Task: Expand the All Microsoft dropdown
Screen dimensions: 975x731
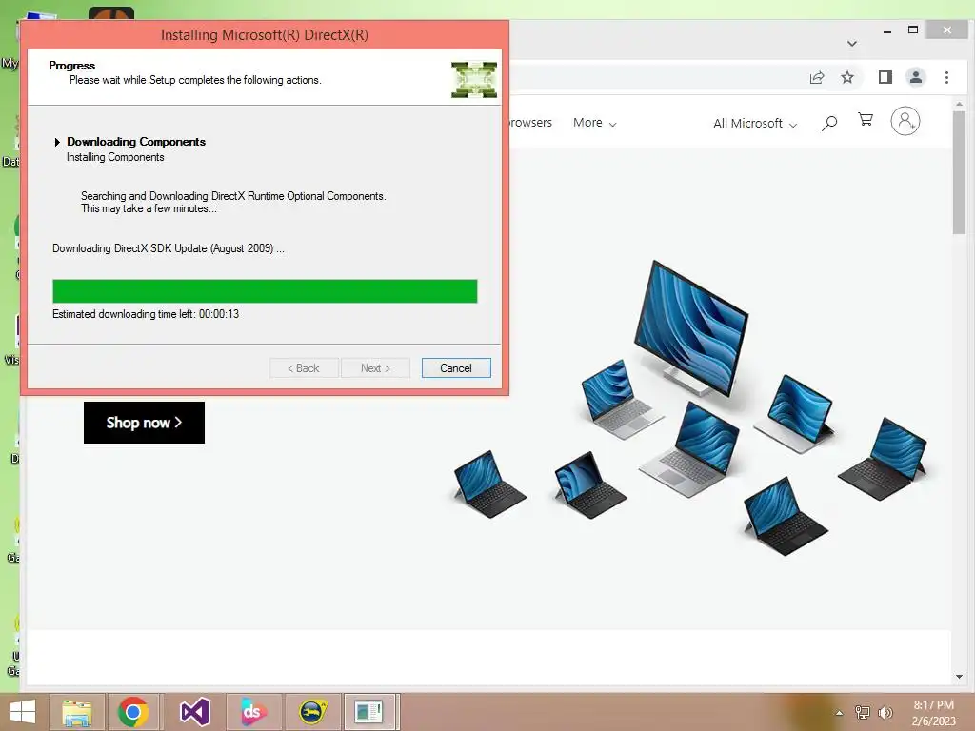Action: 755,123
